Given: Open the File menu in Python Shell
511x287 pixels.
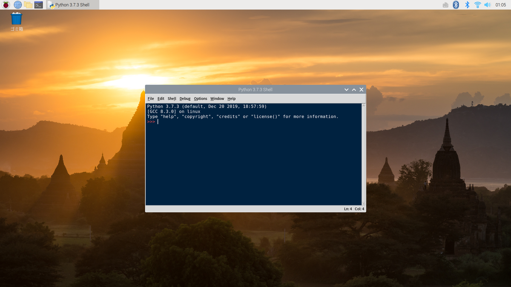Looking at the screenshot, I should tap(151, 99).
